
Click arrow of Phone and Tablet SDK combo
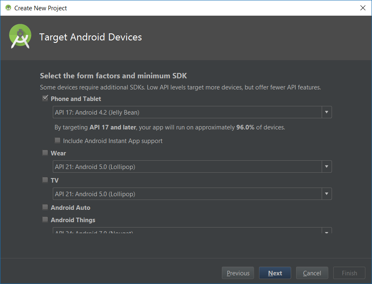pyautogui.click(x=327, y=112)
